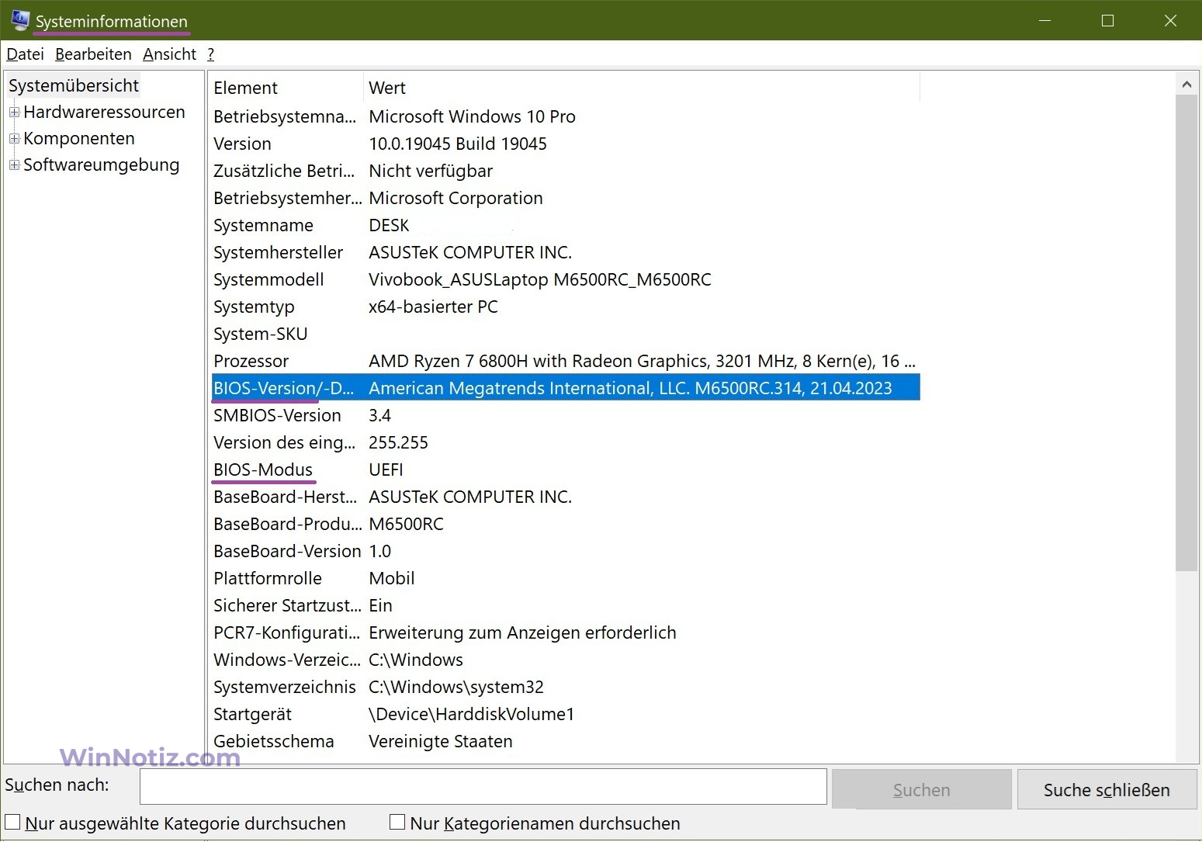
Task: Select the BIOS-Modus row
Action: tap(263, 470)
